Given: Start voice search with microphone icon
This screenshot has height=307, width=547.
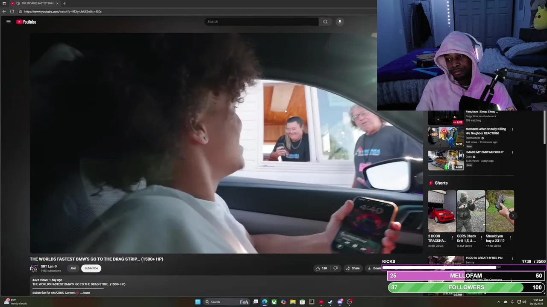Looking at the screenshot, I should [x=340, y=22].
